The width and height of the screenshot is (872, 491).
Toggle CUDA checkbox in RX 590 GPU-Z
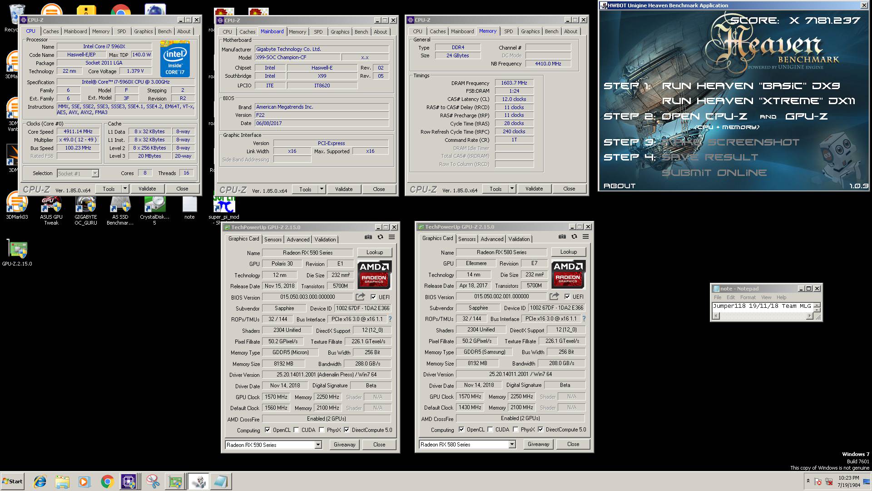pos(296,430)
